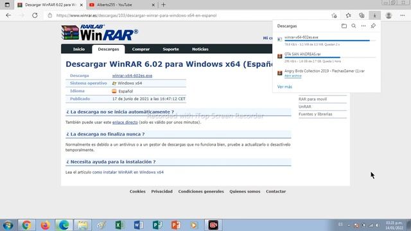Image resolution: width=411 pixels, height=231 pixels.
Task: Toggle the Downloads toolbar button
Action: (375, 15)
